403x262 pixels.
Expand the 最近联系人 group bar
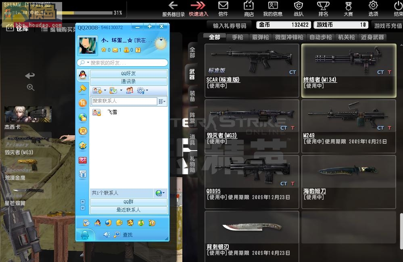(129, 210)
